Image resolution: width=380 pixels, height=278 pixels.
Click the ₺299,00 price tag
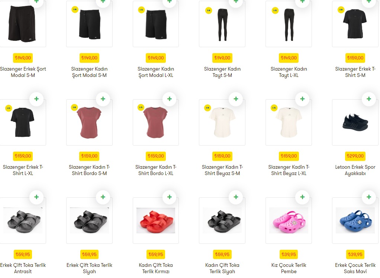click(355, 156)
